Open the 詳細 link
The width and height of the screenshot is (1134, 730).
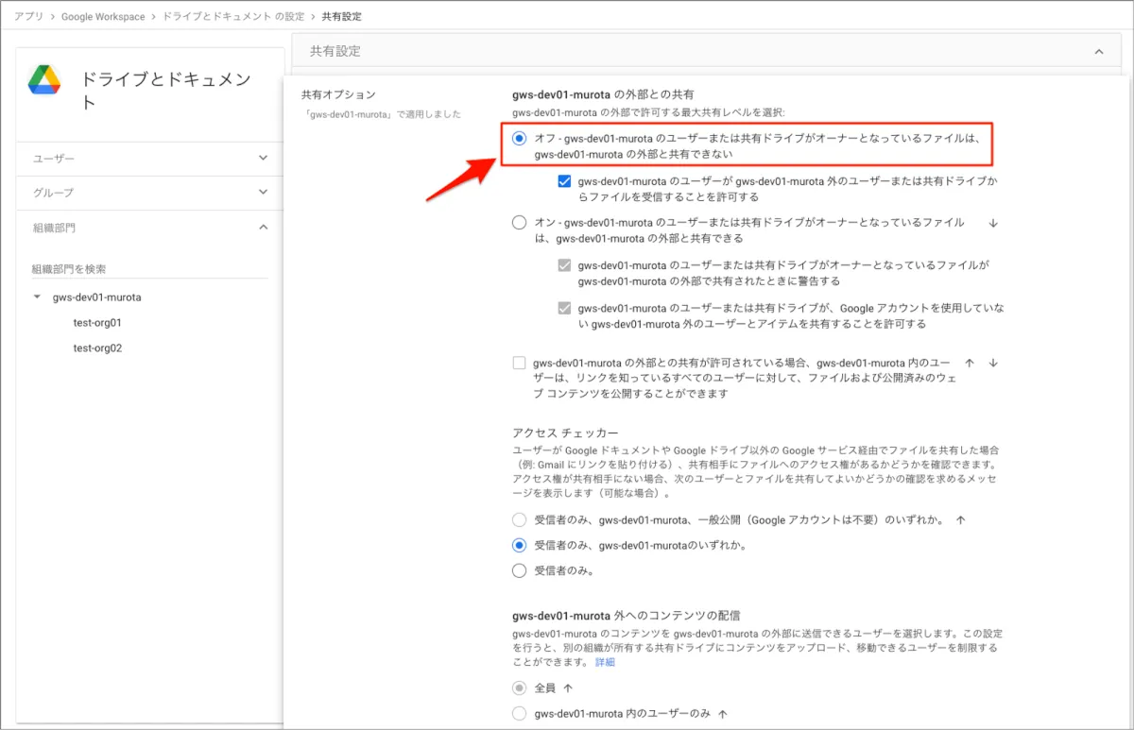point(605,662)
